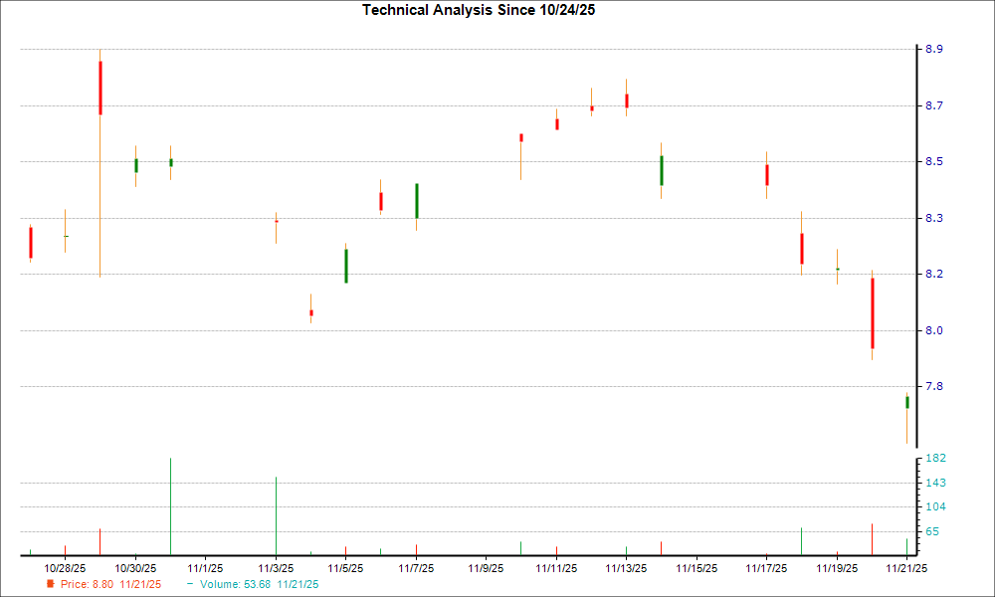Click the long red candle on 11/20/25
This screenshot has height=597, width=995.
[873, 313]
